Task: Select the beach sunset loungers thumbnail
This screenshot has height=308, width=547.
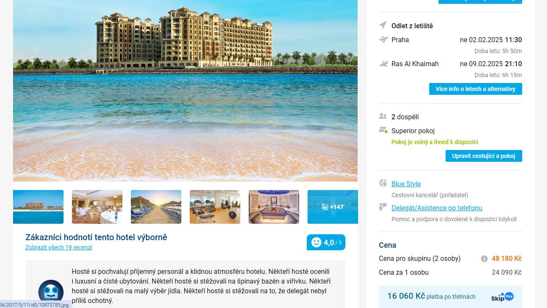Action: pyautogui.click(x=156, y=207)
